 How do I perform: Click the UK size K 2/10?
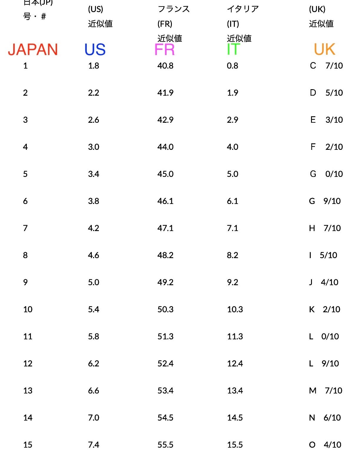point(325,309)
